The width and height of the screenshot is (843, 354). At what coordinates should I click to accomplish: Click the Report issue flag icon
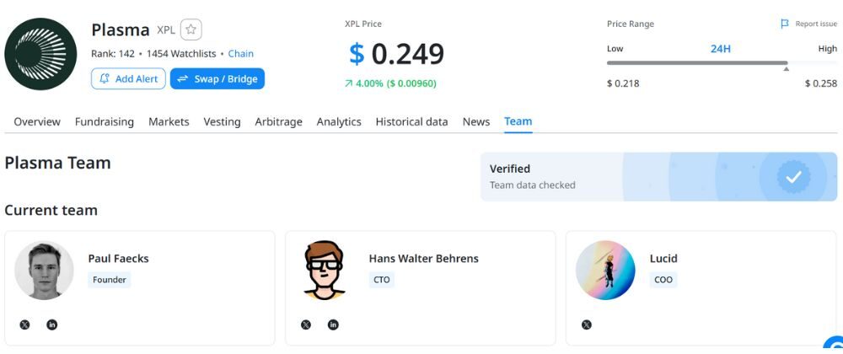pos(785,24)
